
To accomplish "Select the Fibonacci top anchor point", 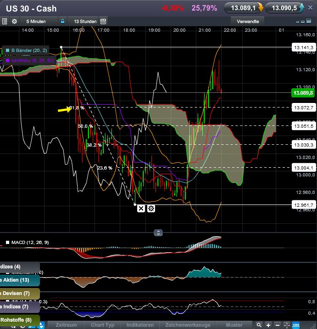I will click(61, 47).
